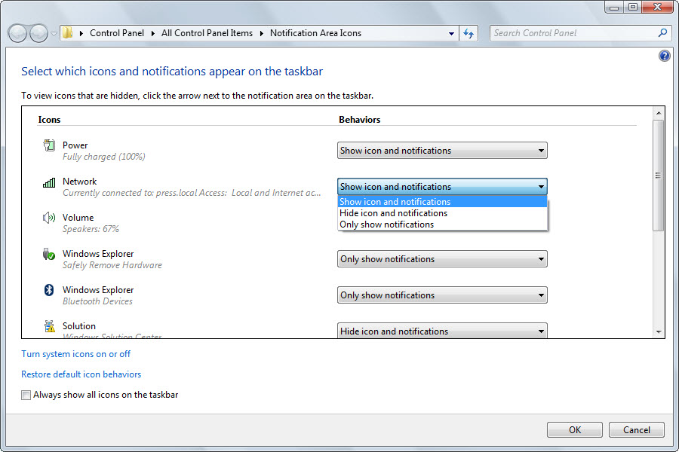Screen dimensions: 679x452
Task: Choose Hide icon and notifications in open list
Action: [x=442, y=213]
